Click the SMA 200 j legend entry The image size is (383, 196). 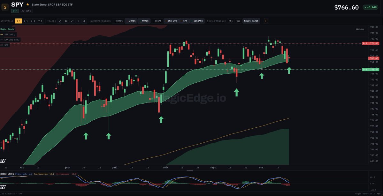[8, 34]
